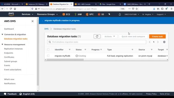The height and width of the screenshot is (98, 174).
Task: Change language English (US)
Action: coord(27,94)
